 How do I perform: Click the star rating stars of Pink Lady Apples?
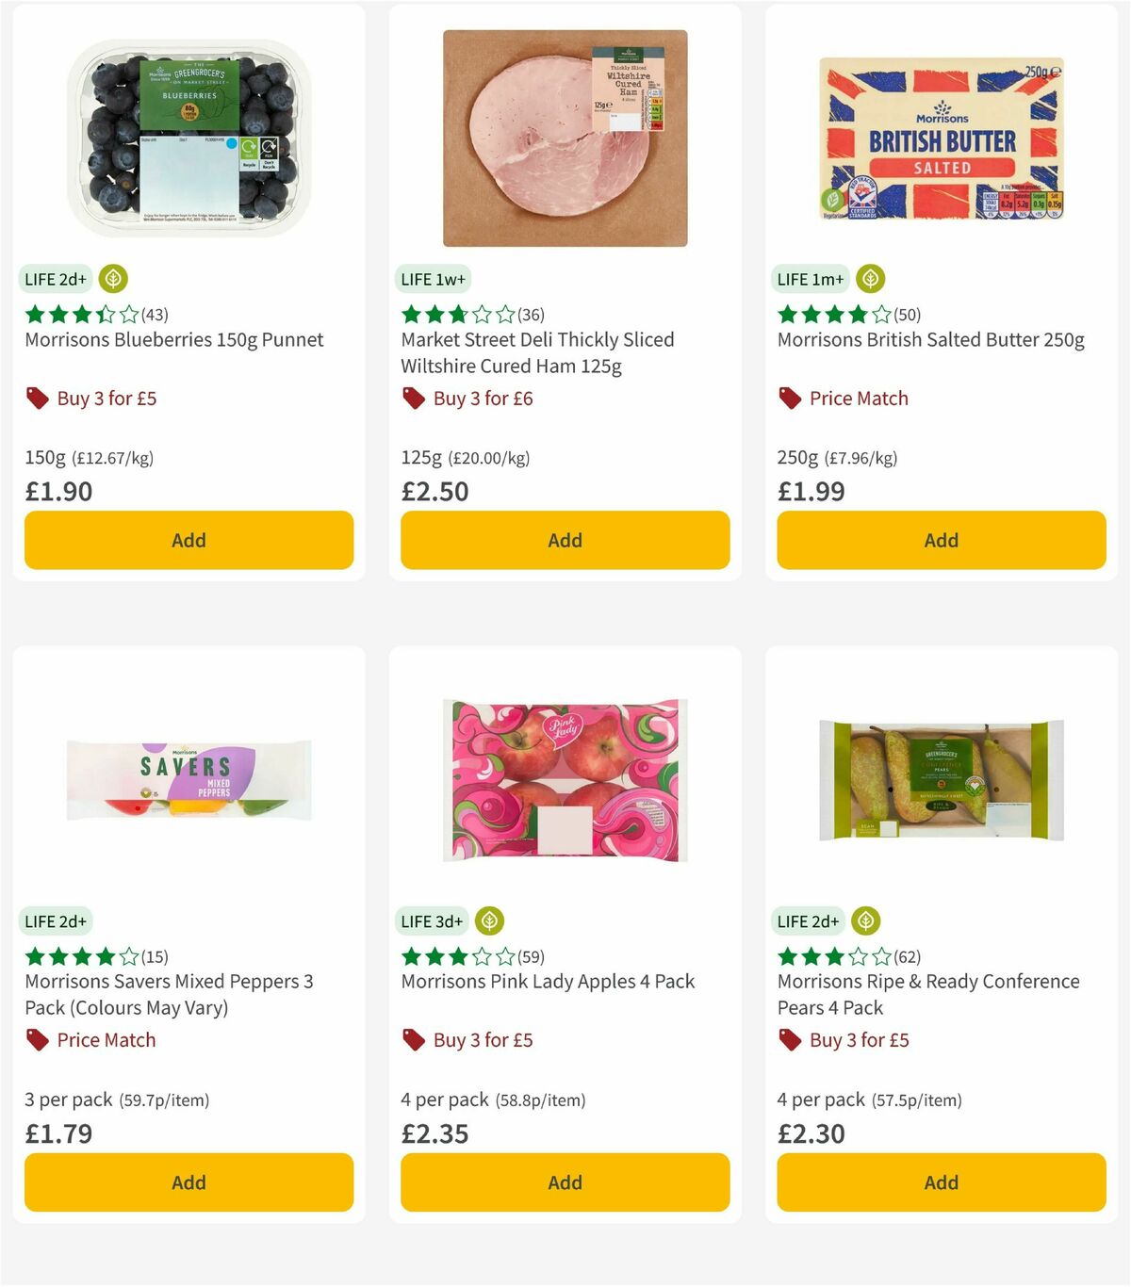pyautogui.click(x=457, y=956)
